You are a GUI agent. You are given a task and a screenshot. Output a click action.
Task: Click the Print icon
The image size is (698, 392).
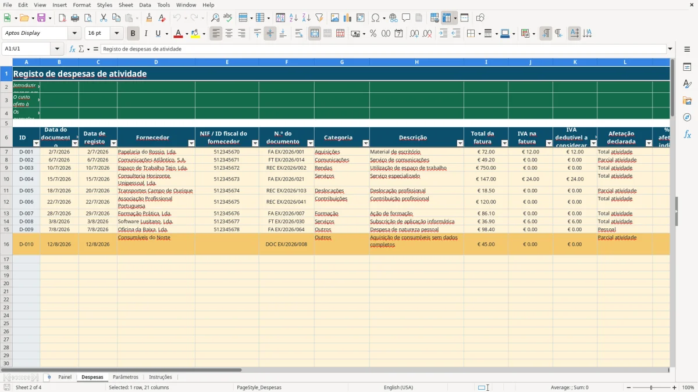click(75, 18)
